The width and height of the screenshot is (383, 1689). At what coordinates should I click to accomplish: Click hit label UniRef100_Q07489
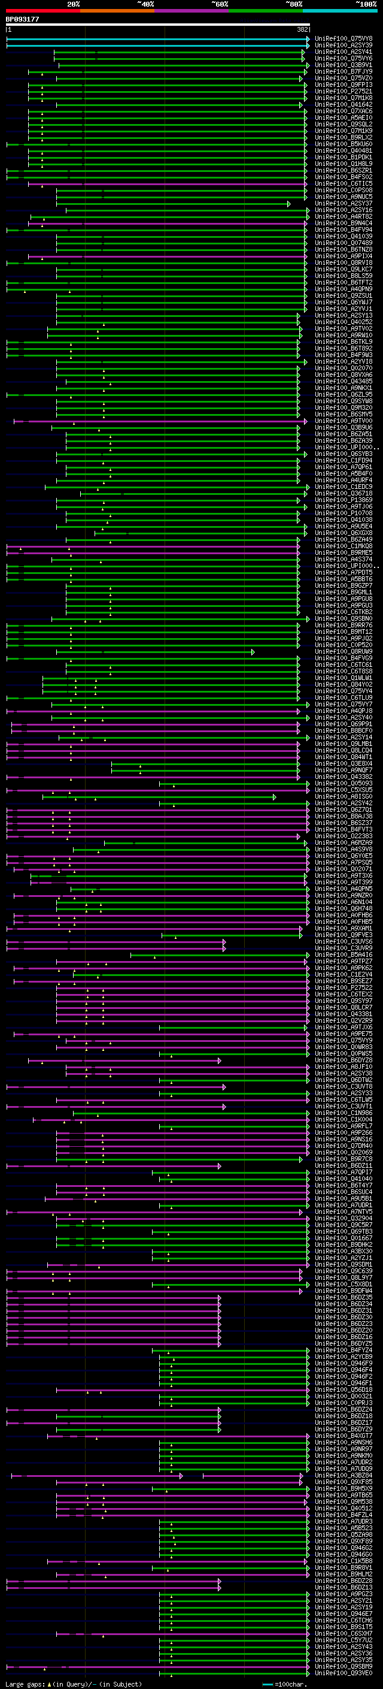[344, 243]
